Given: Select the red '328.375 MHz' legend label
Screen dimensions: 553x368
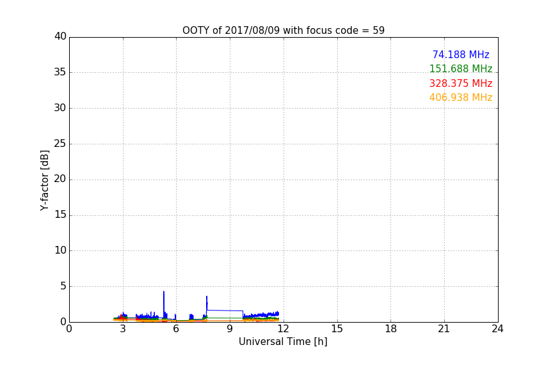Looking at the screenshot, I should [x=461, y=84].
